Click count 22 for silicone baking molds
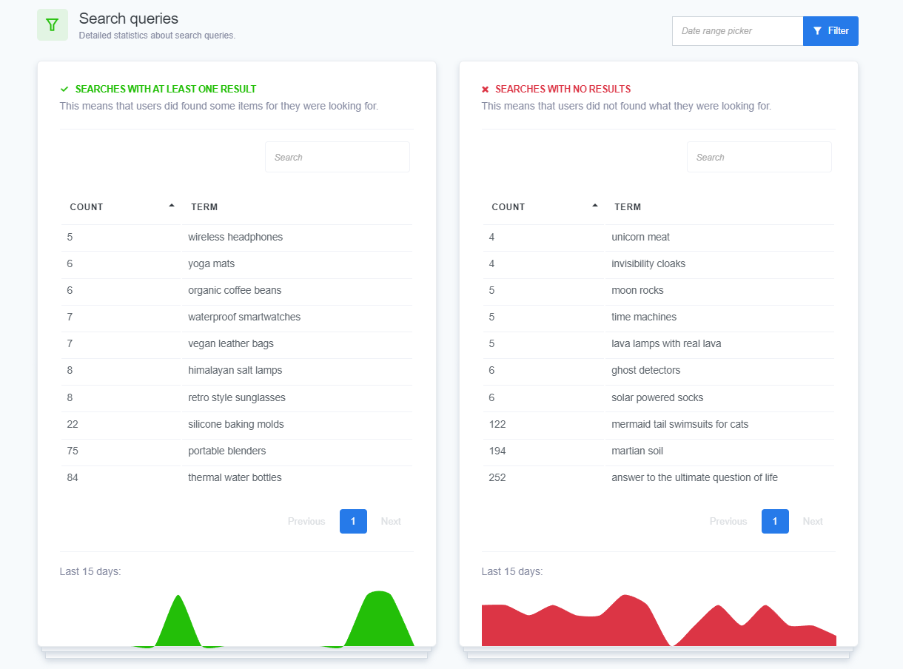The height and width of the screenshot is (669, 903). point(73,424)
